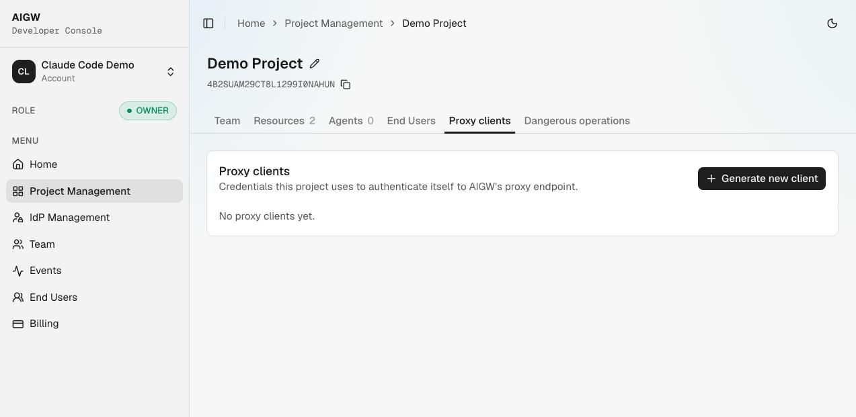Go to IdP Management in the sidebar

94,218
